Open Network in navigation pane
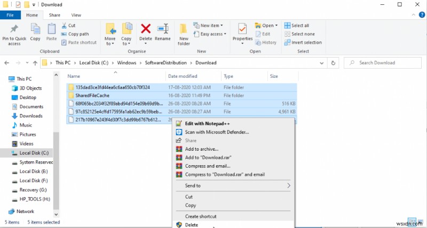This screenshot has height=228, width=427. [21, 211]
